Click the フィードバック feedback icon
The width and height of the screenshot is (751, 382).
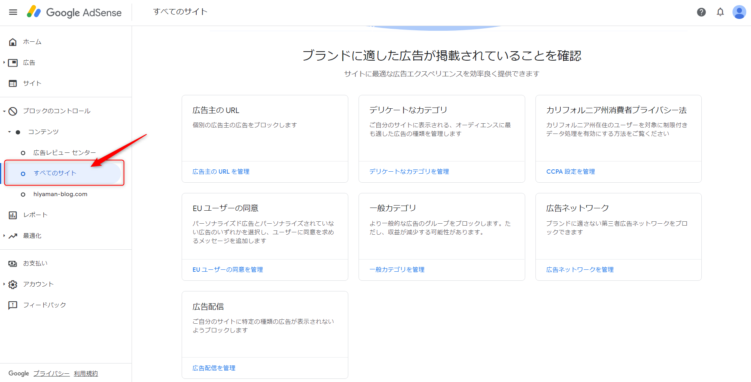point(13,305)
